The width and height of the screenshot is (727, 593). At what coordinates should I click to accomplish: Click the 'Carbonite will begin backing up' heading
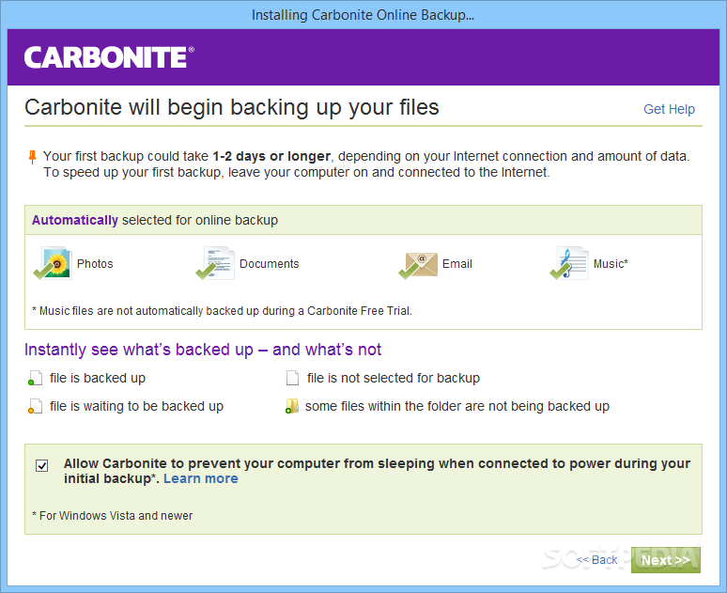click(232, 107)
